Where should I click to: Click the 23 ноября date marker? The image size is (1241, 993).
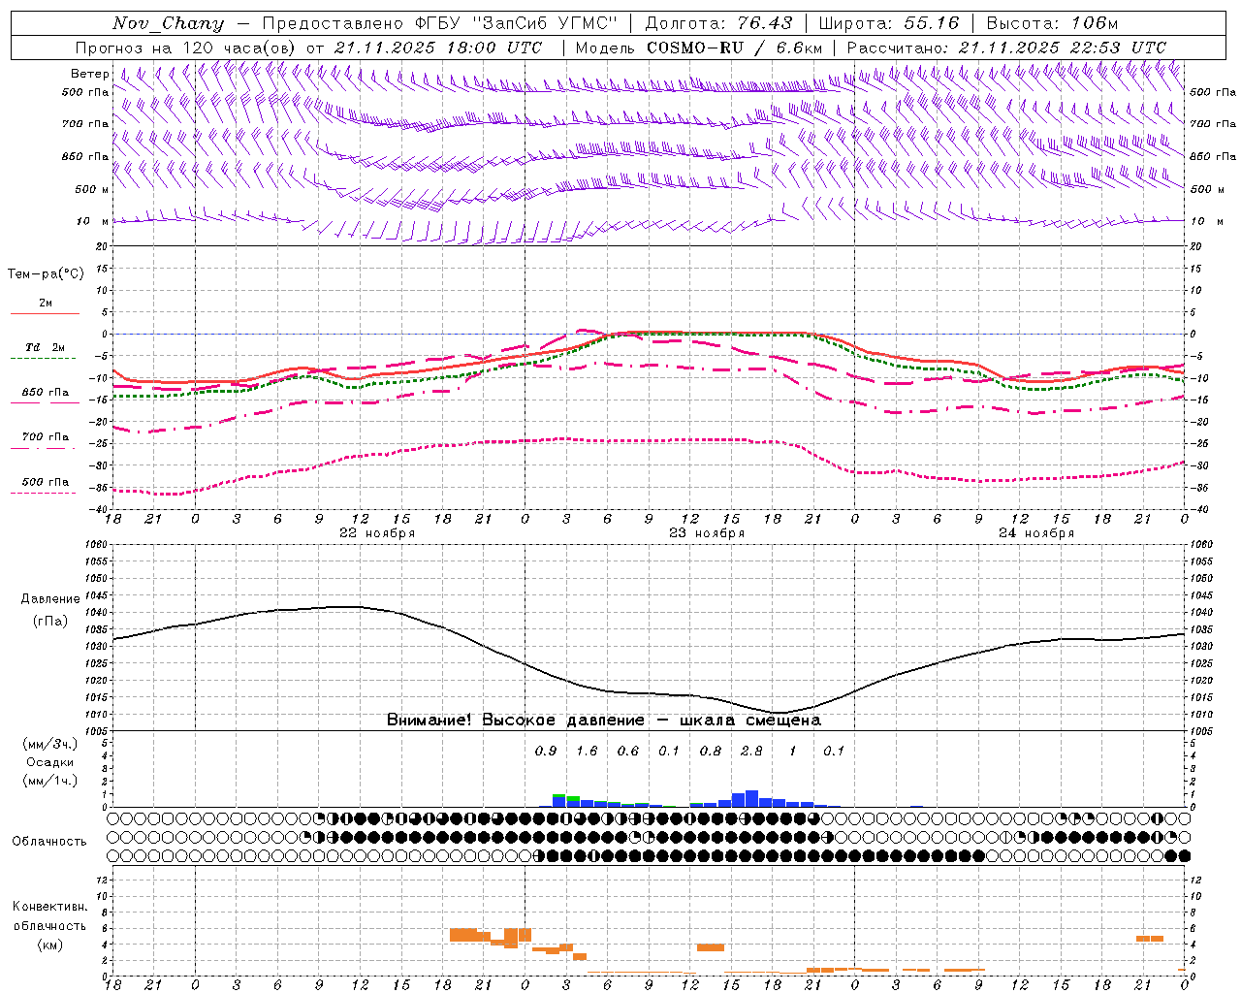707,533
